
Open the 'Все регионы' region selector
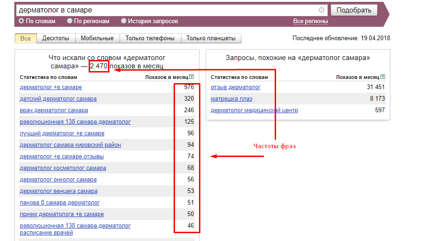coord(310,21)
